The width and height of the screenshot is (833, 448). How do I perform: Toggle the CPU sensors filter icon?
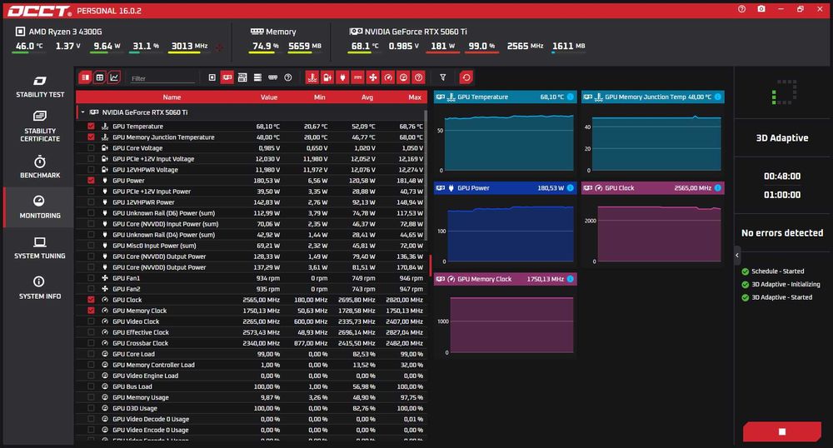pyautogui.click(x=212, y=77)
